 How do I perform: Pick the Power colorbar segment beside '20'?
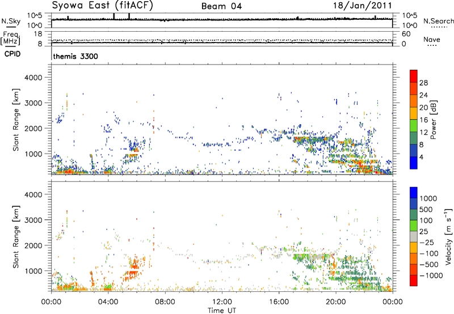[414, 113]
